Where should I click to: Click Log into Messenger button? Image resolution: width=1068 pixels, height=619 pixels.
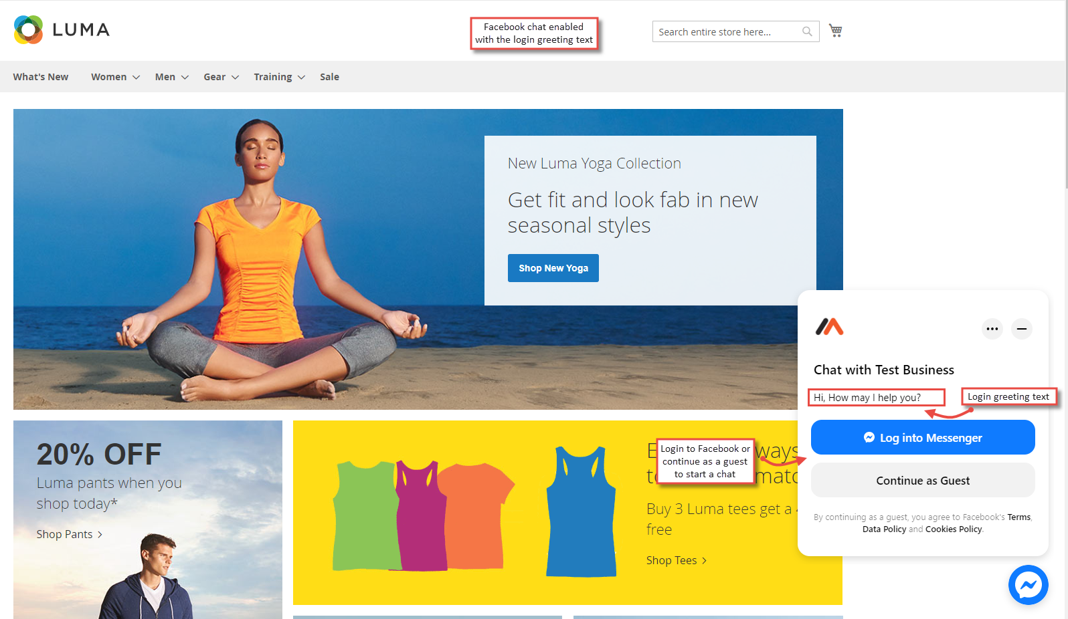923,437
